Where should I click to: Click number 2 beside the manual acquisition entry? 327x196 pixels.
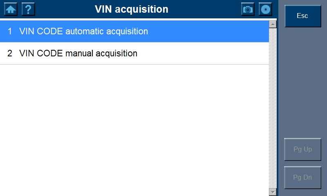click(10, 53)
